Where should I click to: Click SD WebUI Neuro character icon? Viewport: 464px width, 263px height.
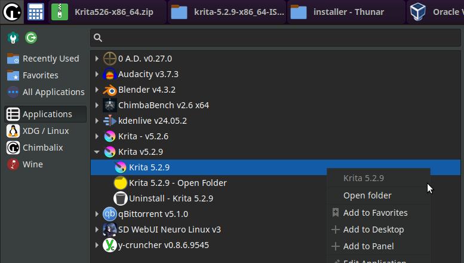(x=109, y=230)
